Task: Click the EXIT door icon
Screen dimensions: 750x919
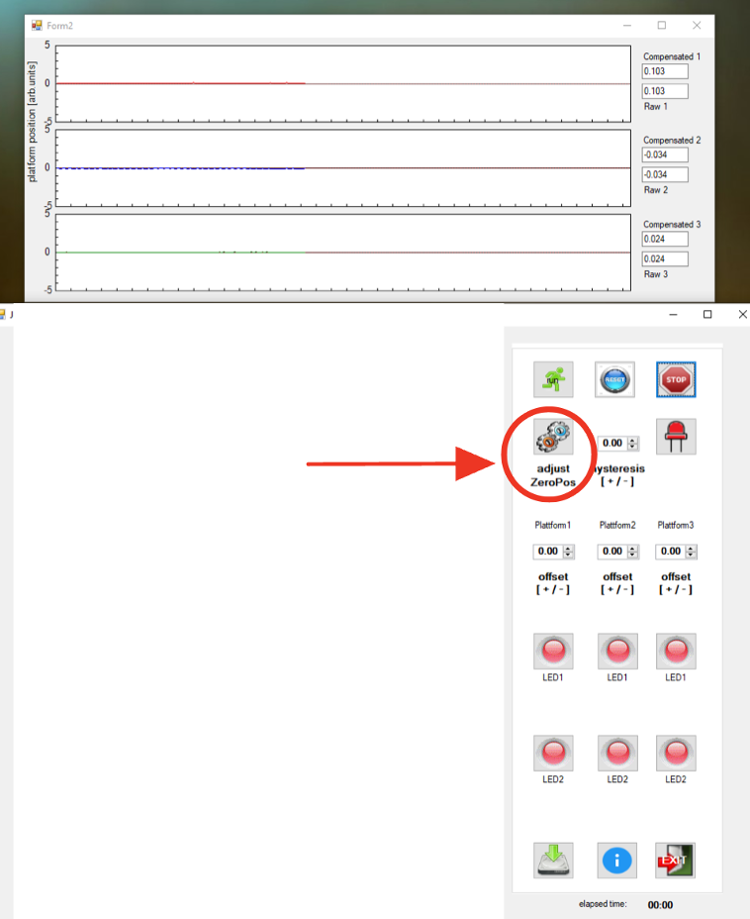Action: 676,860
